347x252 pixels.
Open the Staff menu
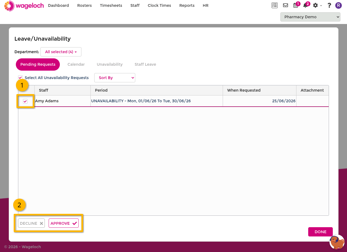pos(135,5)
